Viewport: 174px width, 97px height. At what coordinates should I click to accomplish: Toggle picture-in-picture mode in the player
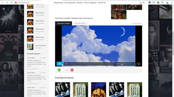(x=122, y=64)
